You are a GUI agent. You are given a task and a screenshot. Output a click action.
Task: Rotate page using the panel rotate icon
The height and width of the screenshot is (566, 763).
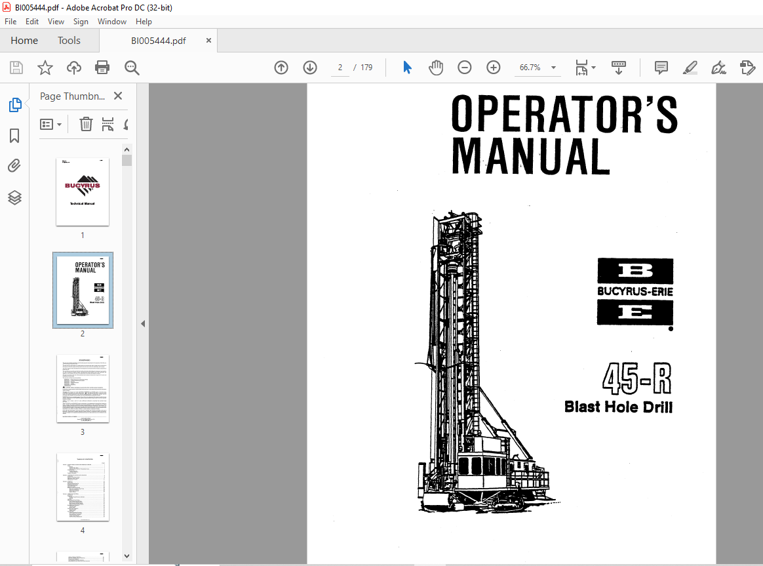(x=126, y=125)
